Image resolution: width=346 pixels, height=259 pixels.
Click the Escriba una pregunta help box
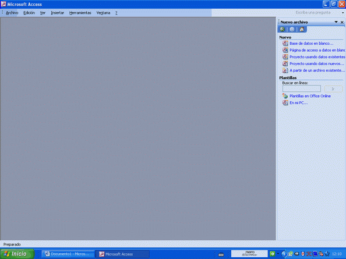tap(318, 13)
